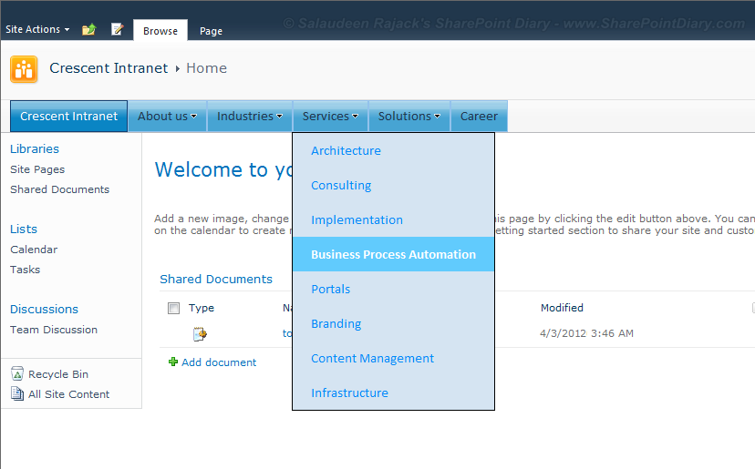Open the Recycle Bin icon

coord(17,373)
